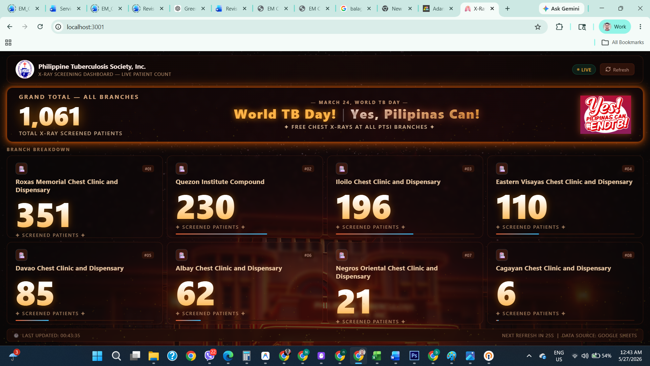Click the "85" count for Davao
The image size is (650, 366).
click(x=35, y=293)
